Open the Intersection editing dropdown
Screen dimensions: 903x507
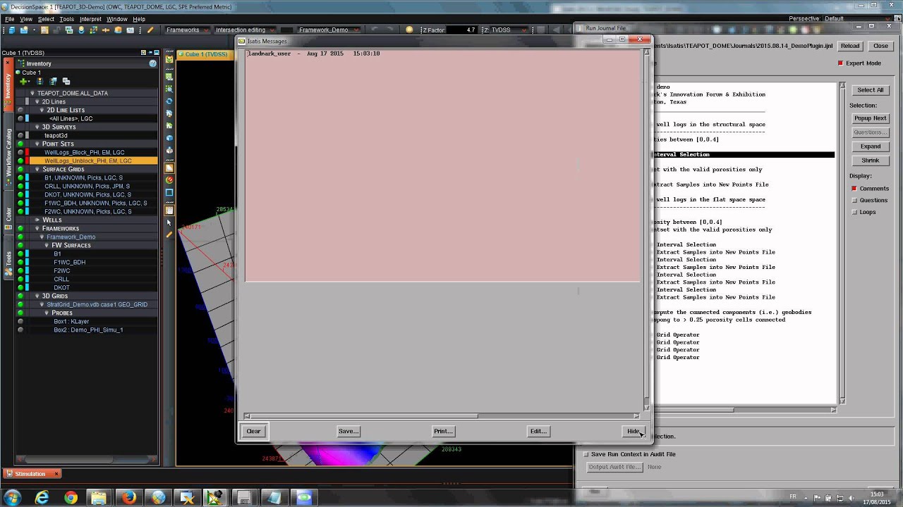tap(245, 30)
